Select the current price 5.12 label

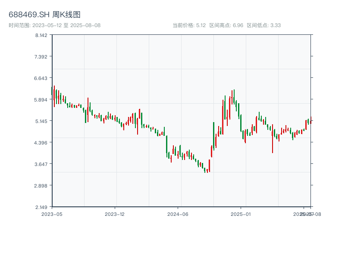pos(189,25)
